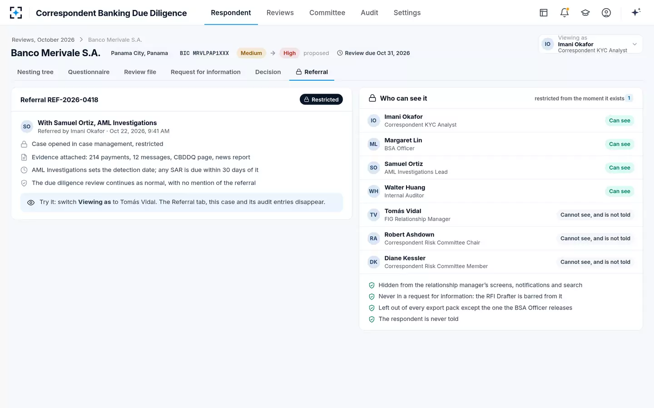
Task: Click the lock icon beside Who can see it
Action: coord(372,98)
